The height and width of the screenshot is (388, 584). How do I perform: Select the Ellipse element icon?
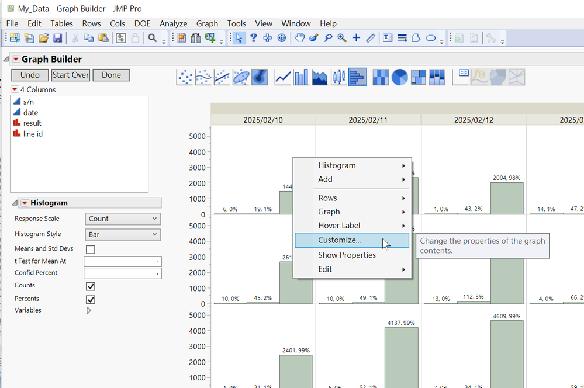[x=241, y=78]
